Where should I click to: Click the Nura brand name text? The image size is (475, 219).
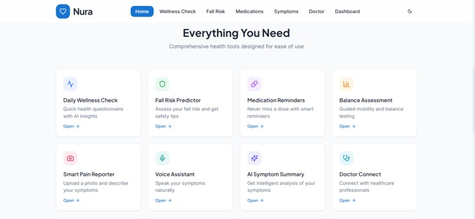[83, 12]
